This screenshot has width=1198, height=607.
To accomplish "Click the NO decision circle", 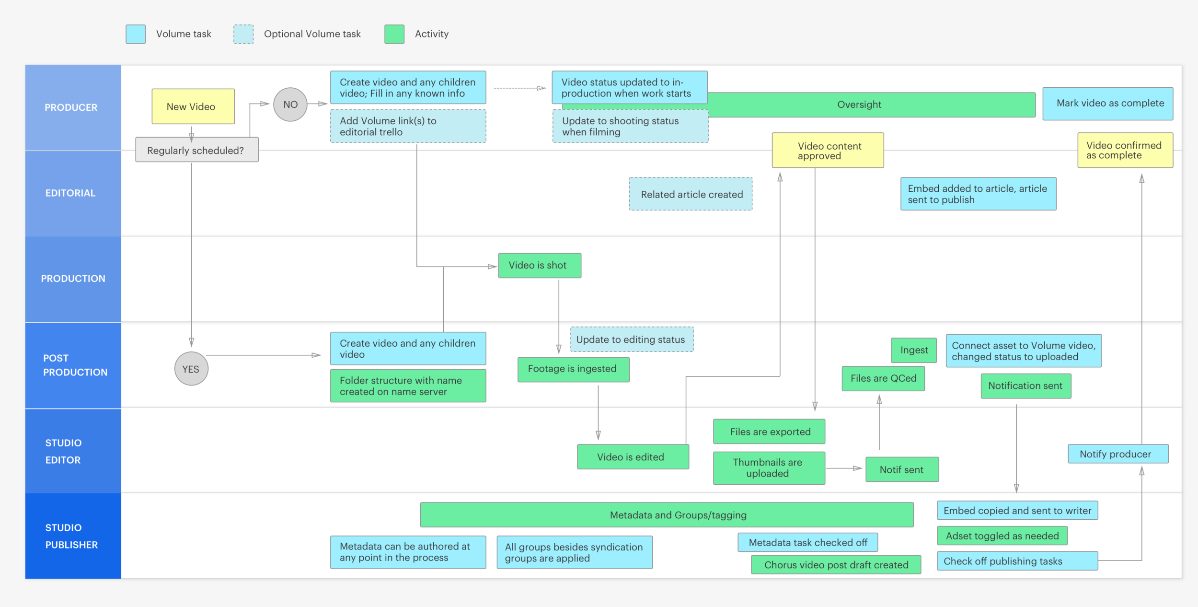I will click(x=290, y=105).
